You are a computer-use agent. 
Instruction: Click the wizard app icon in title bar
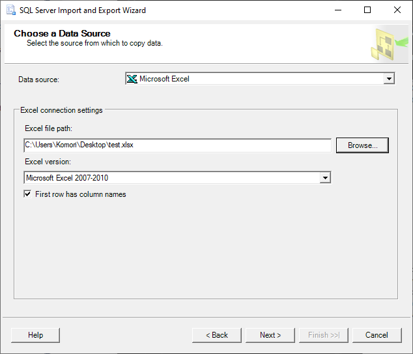(x=11, y=10)
